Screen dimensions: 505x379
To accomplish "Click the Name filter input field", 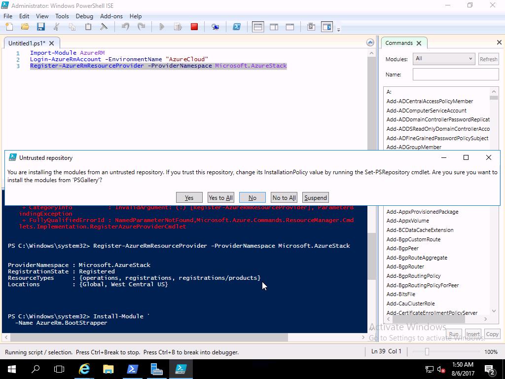I will click(456, 75).
